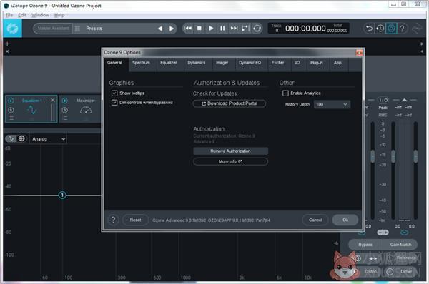Open help in the options dialog
Image resolution: width=429 pixels, height=284 pixels.
(x=113, y=220)
